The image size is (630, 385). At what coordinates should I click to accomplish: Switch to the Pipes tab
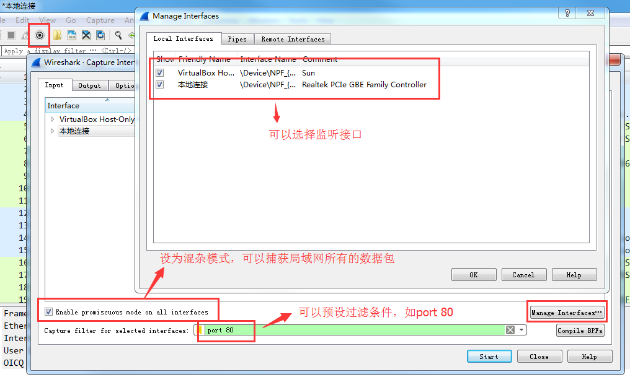[x=237, y=39]
